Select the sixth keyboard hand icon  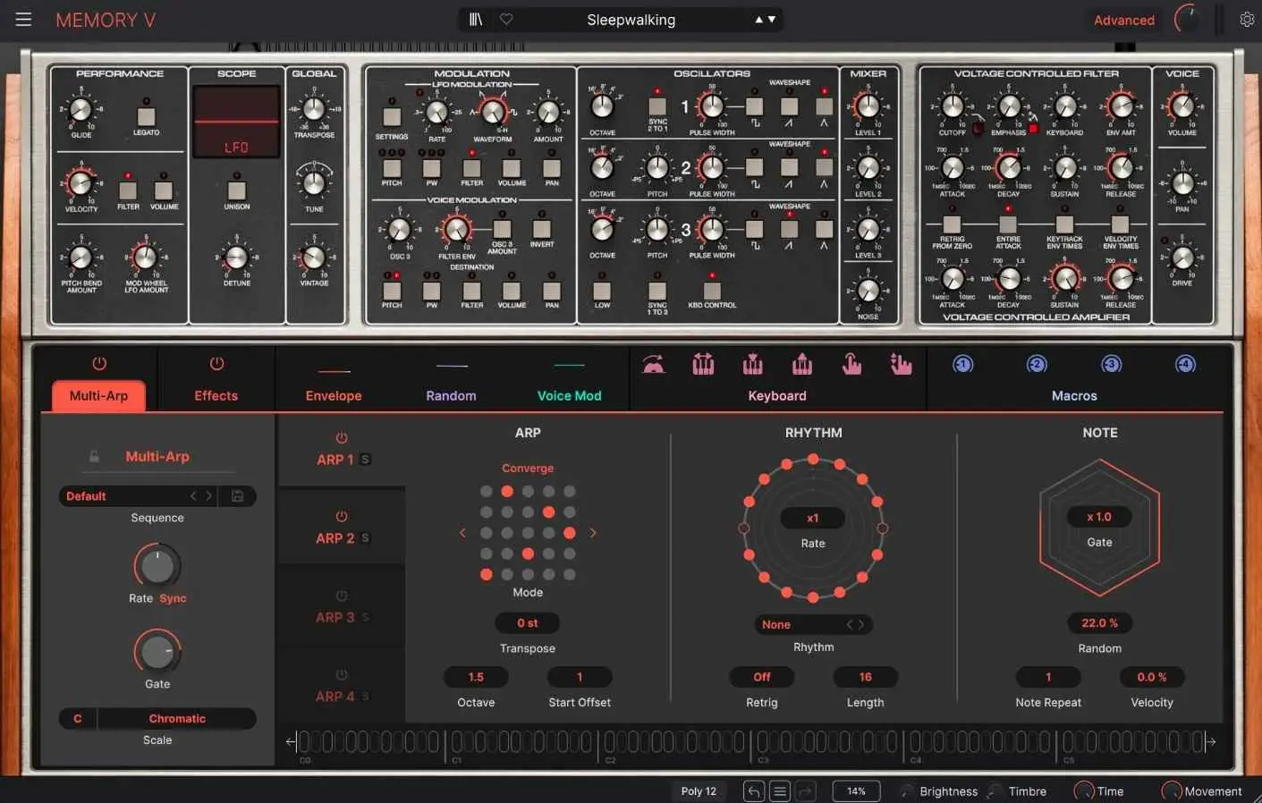click(x=901, y=364)
